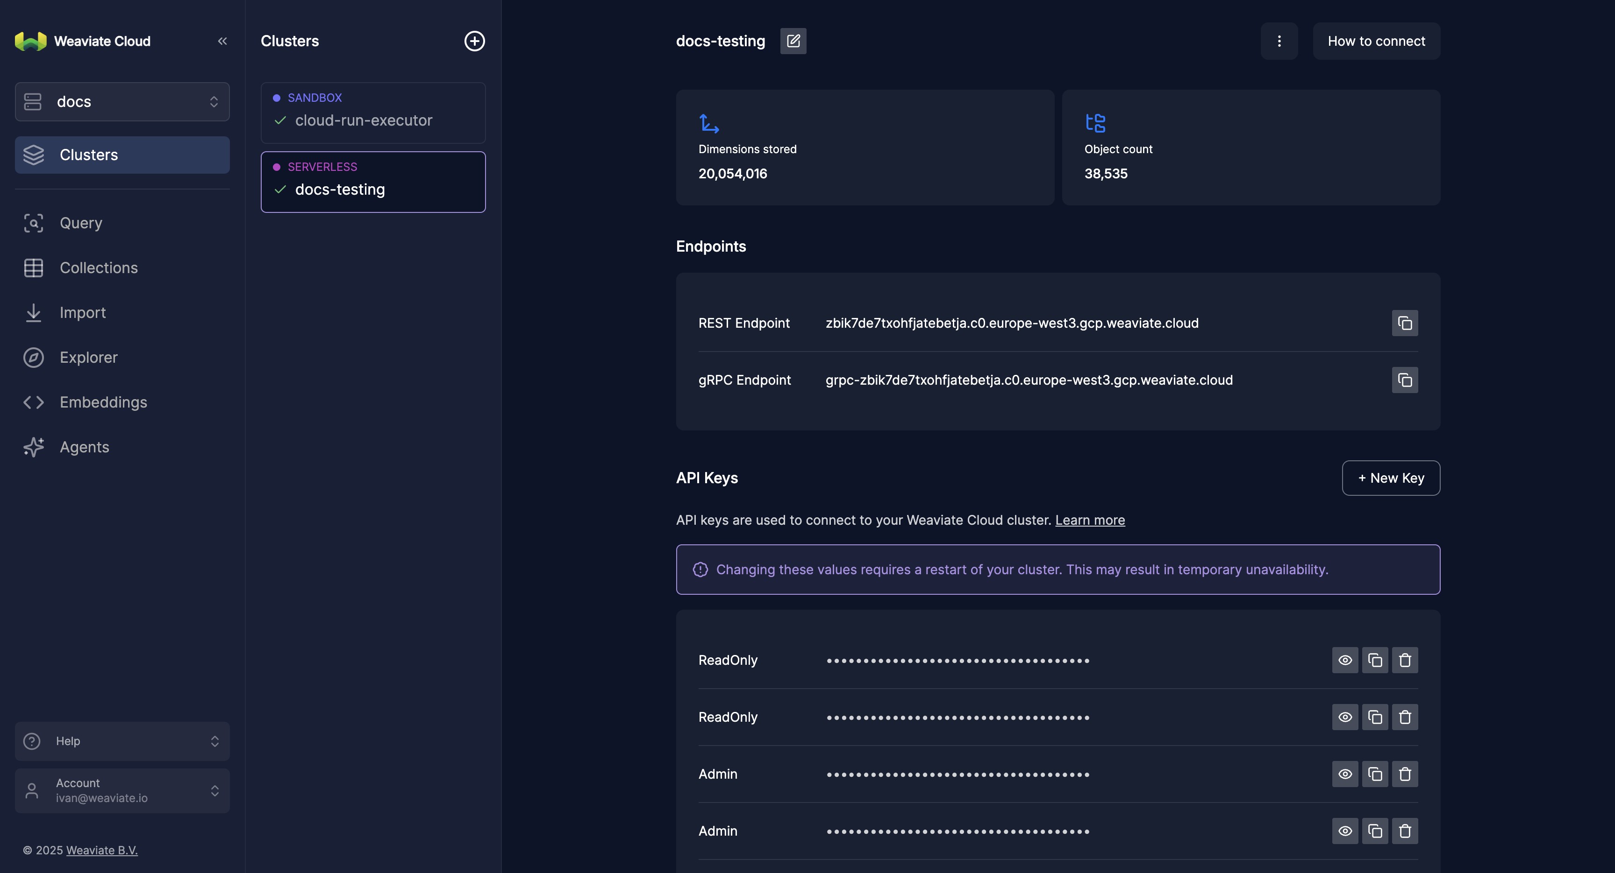Go to the Collections page
This screenshot has height=873, width=1615.
pos(99,268)
